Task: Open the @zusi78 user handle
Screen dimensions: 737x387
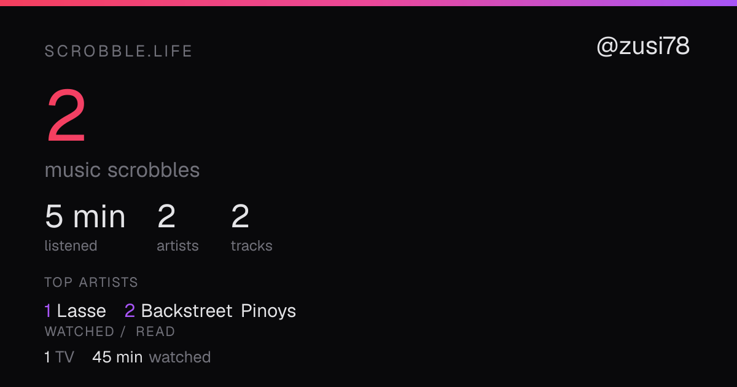Action: (643, 47)
